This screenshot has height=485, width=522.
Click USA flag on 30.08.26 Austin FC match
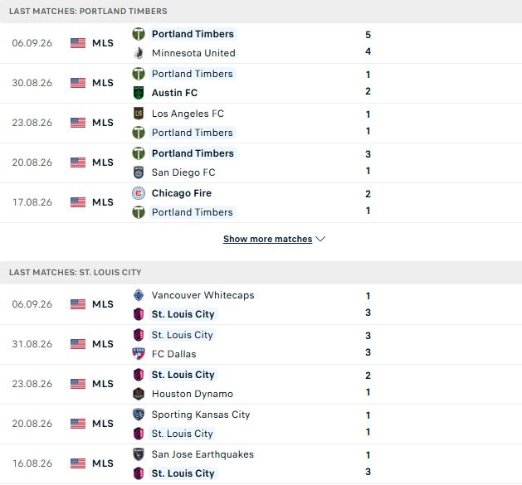(x=78, y=83)
